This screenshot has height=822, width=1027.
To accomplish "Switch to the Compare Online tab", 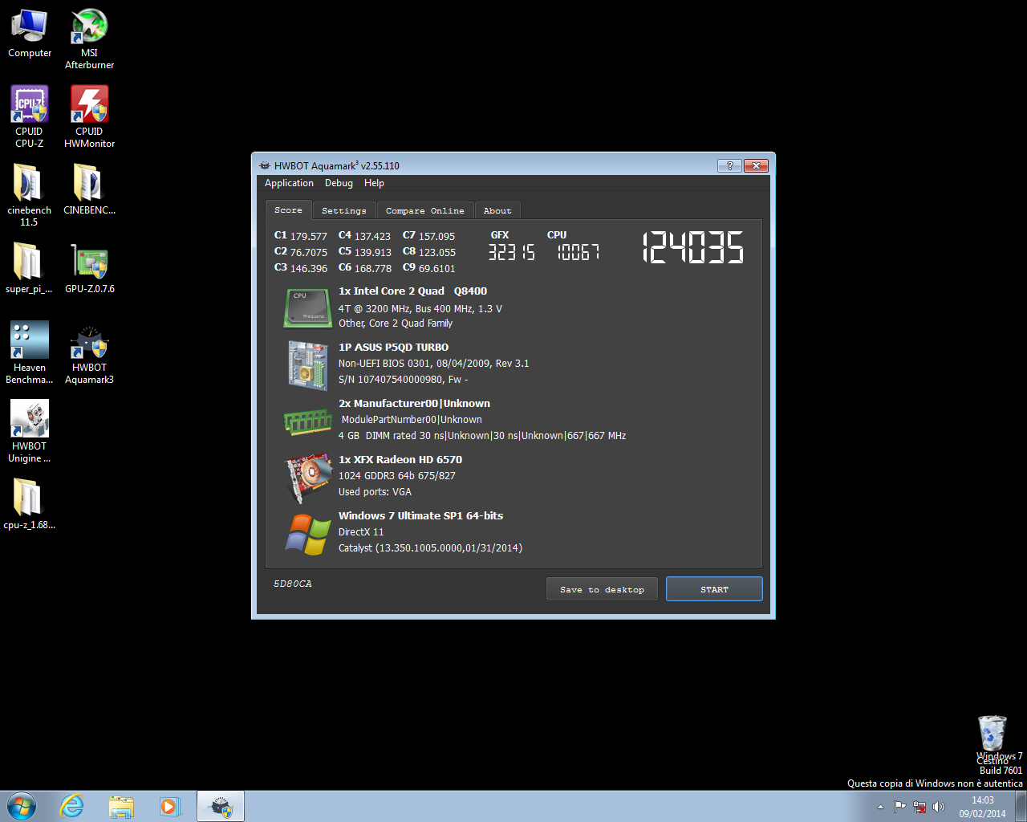I will (x=425, y=210).
